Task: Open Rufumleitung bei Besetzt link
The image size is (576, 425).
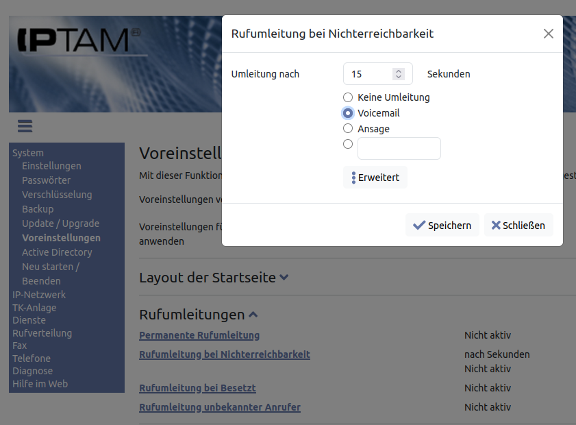Action: tap(197, 388)
